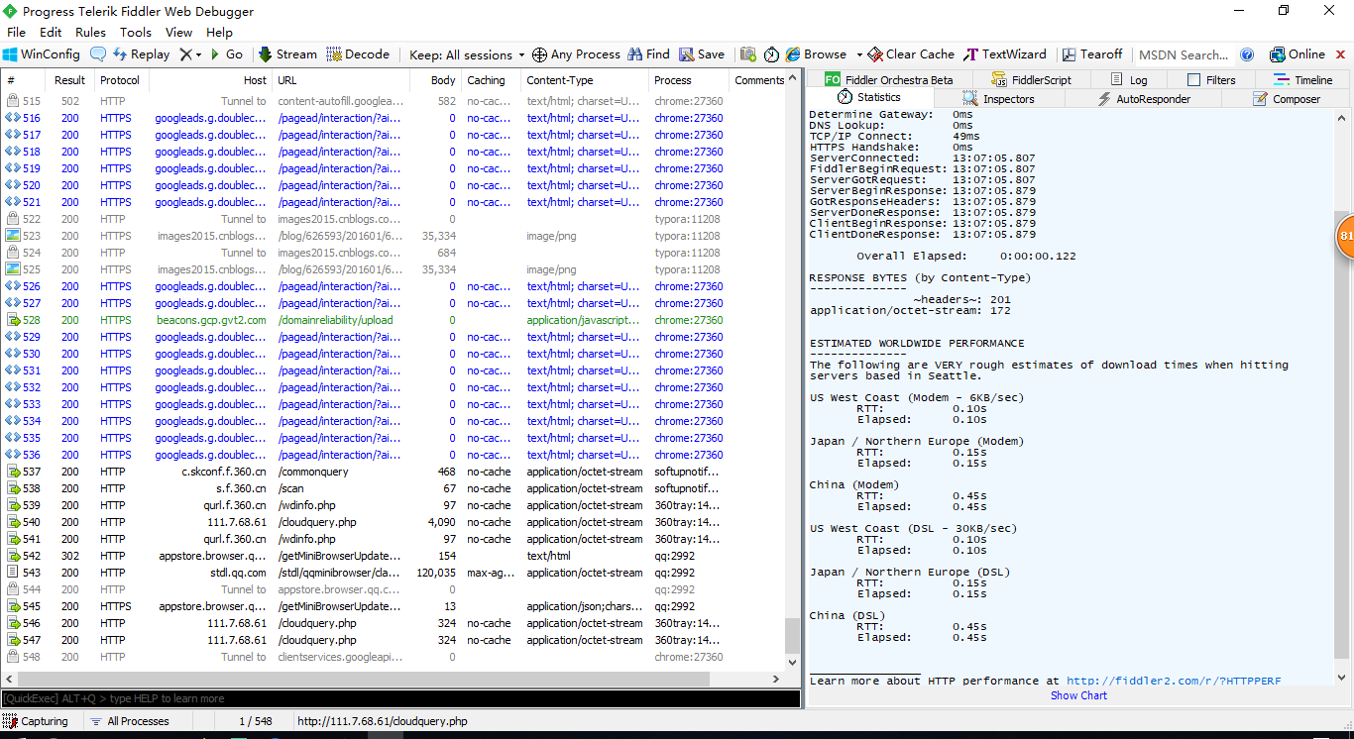Toggle Capturing in the status bar

pyautogui.click(x=37, y=721)
